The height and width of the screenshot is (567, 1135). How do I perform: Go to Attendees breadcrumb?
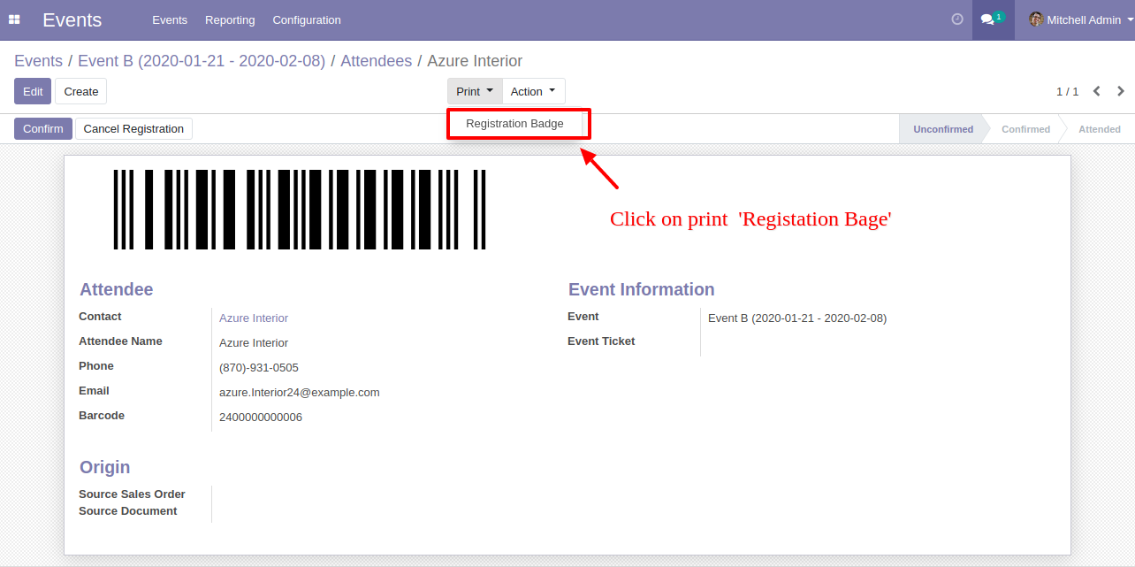(376, 61)
